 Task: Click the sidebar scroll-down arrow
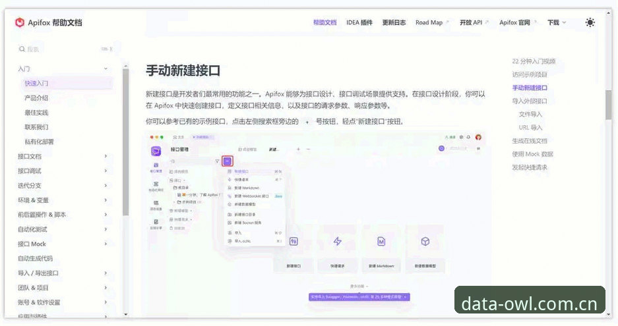click(x=126, y=314)
